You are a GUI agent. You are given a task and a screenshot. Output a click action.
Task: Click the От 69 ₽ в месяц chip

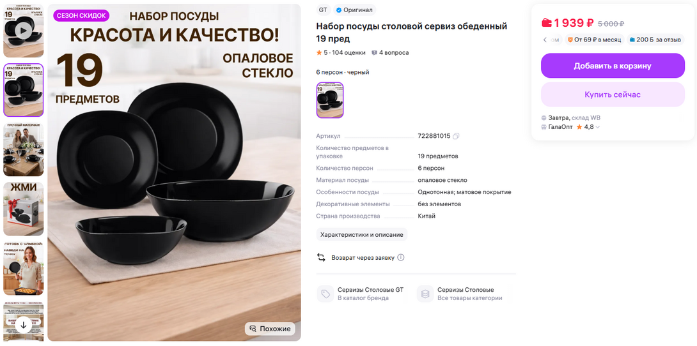(594, 40)
